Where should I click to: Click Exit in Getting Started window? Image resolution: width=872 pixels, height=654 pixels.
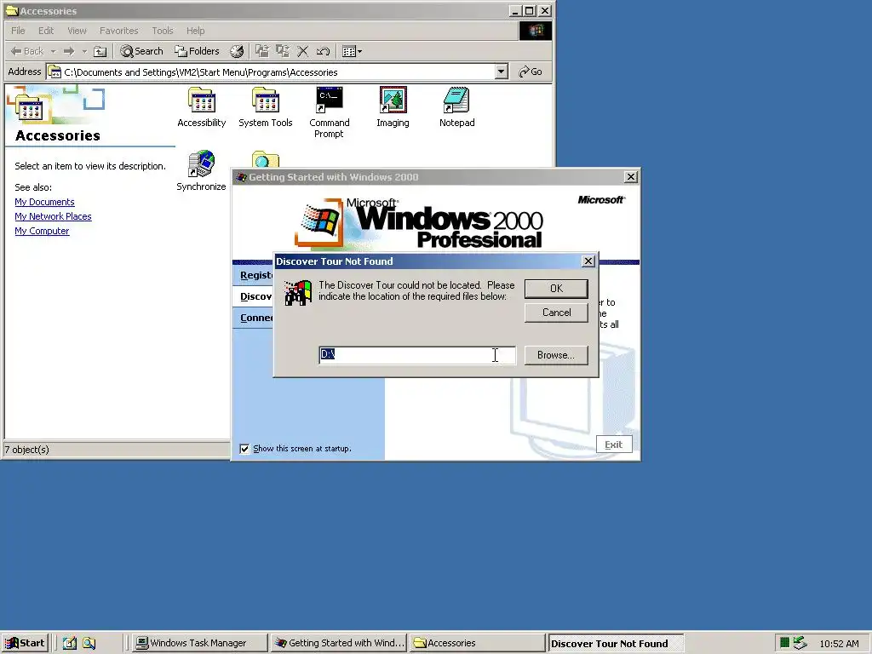coord(614,445)
